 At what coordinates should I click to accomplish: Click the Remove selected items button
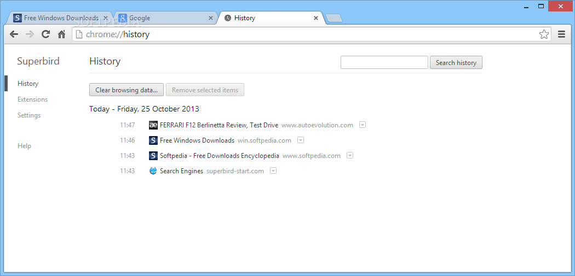pyautogui.click(x=205, y=90)
